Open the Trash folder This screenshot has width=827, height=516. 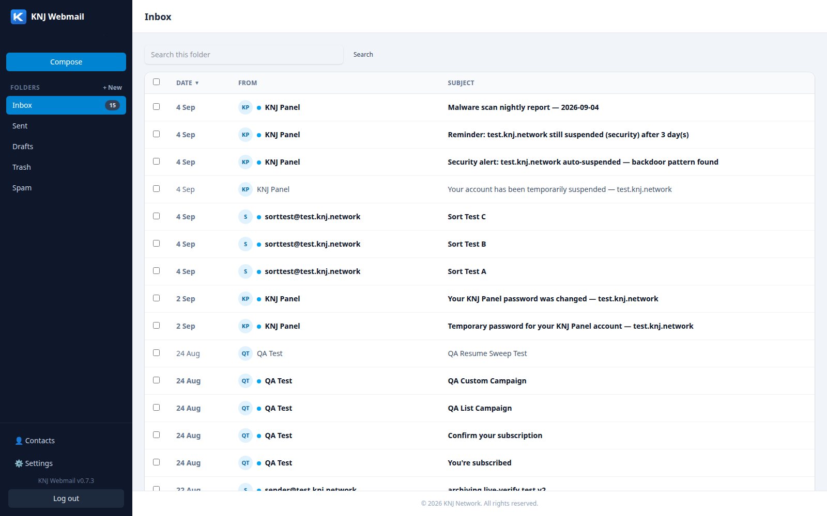(x=66, y=167)
